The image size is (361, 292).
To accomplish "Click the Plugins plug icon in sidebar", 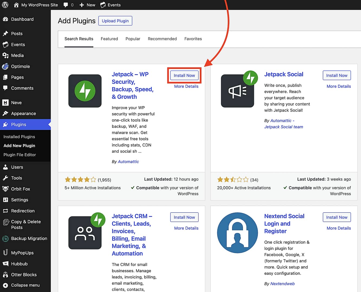I will point(5,124).
